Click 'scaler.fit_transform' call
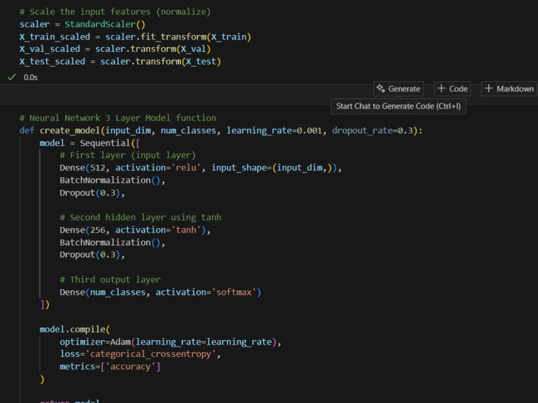 click(x=156, y=37)
